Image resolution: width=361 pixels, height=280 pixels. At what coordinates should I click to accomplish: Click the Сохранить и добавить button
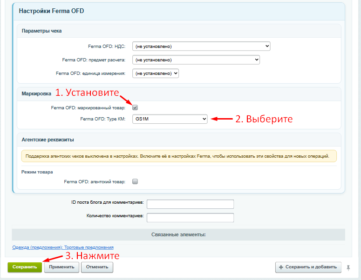tap(308, 267)
